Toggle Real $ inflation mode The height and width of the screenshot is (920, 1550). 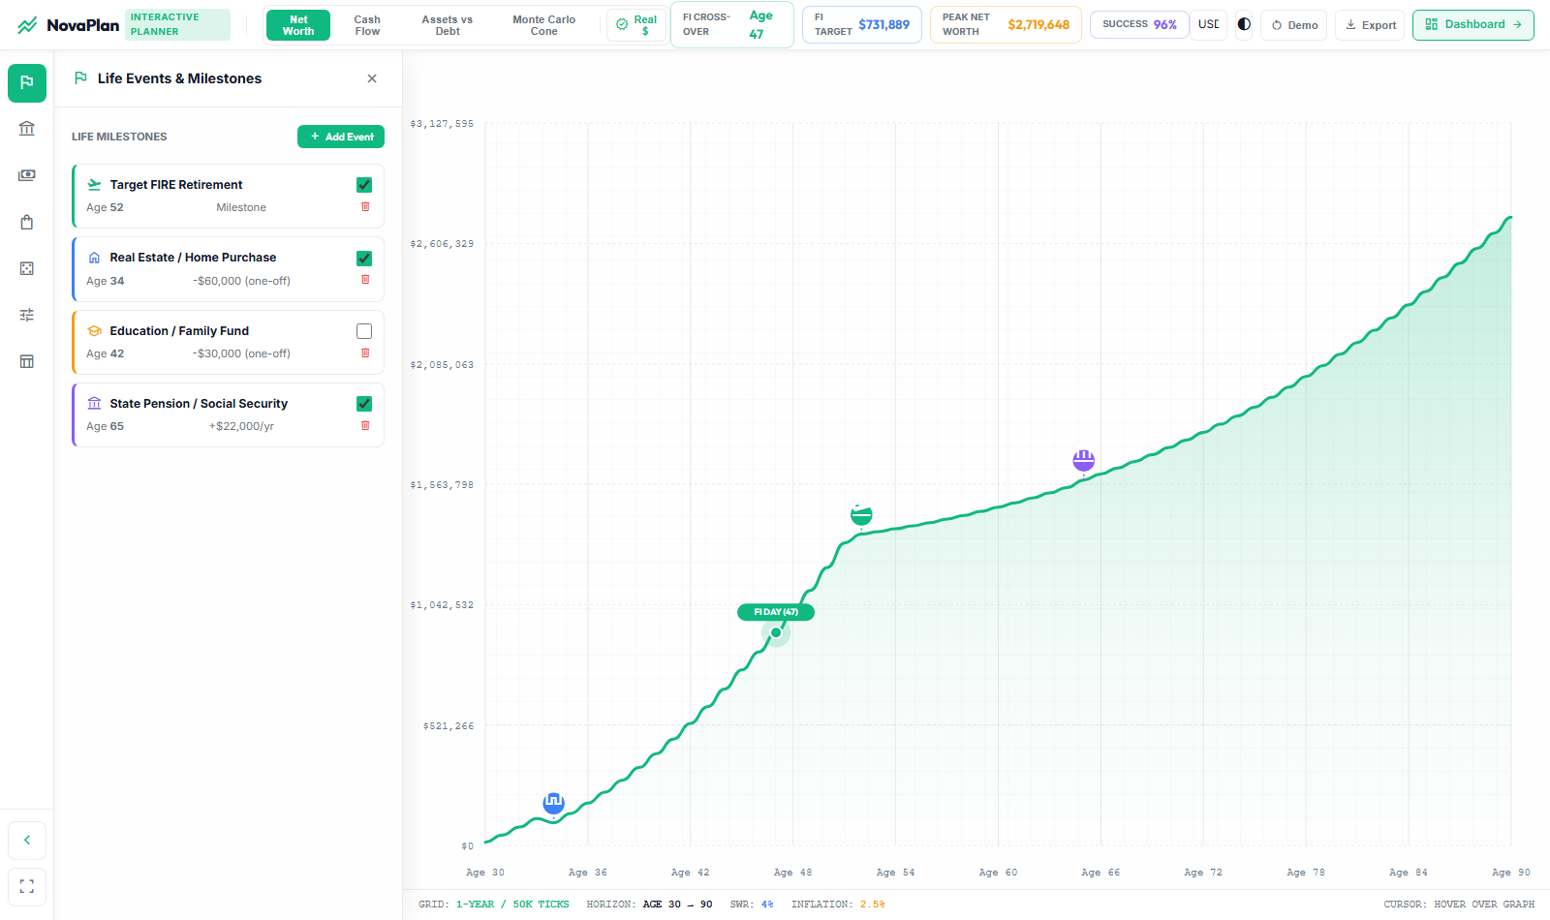click(x=636, y=25)
